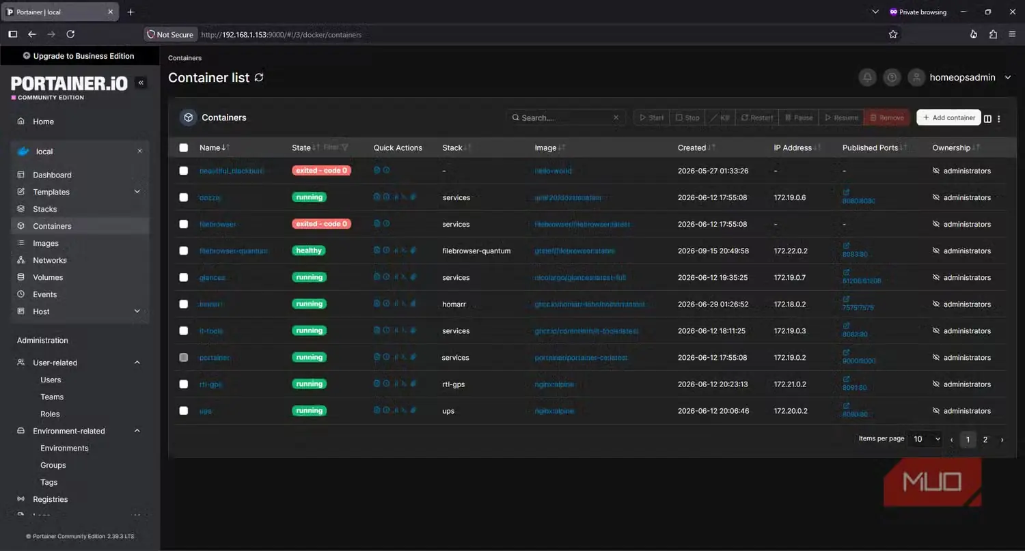Image resolution: width=1025 pixels, height=551 pixels.
Task: Reload the page with the browser refresh button
Action: (70, 34)
